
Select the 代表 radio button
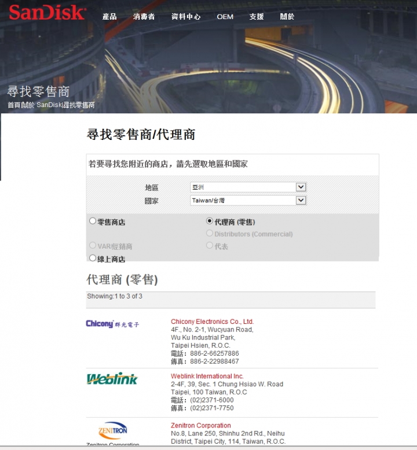(x=210, y=245)
